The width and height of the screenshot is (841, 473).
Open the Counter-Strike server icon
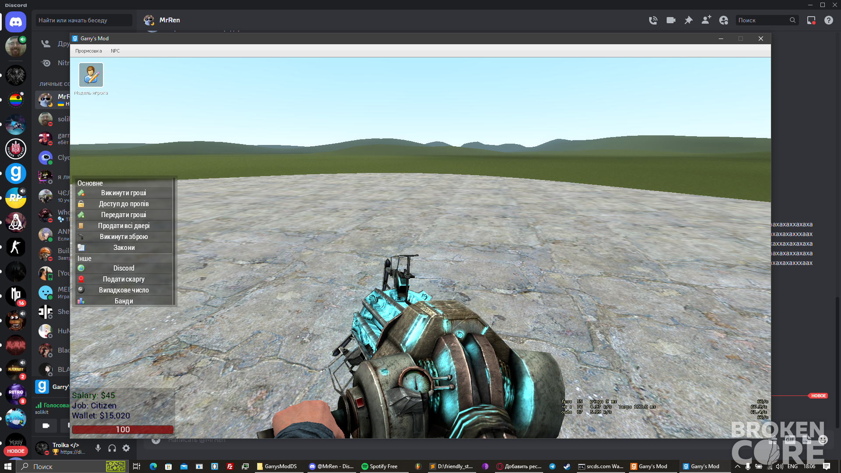(16, 247)
